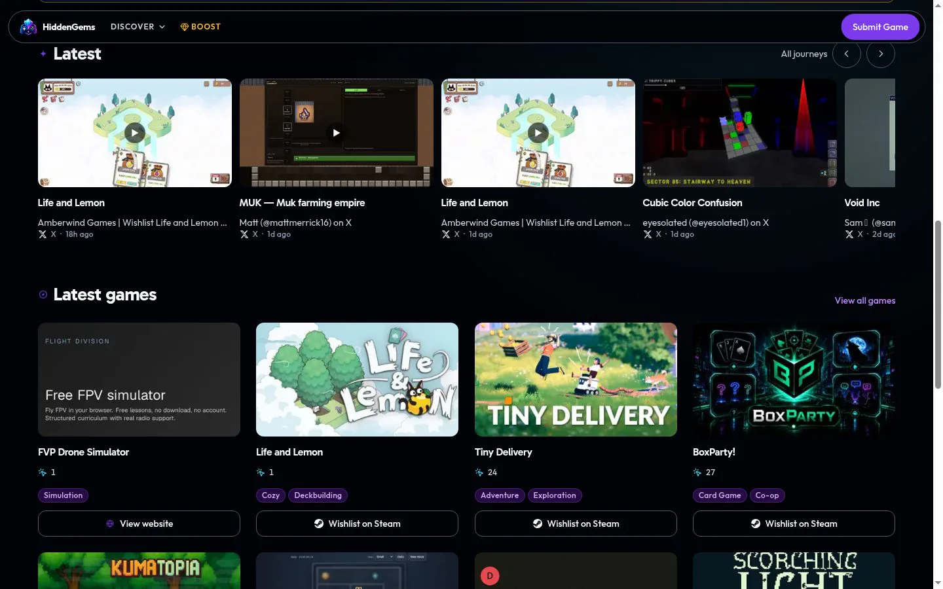This screenshot has height=589, width=943.
Task: Open the Discover dropdown menu
Action: pyautogui.click(x=138, y=27)
